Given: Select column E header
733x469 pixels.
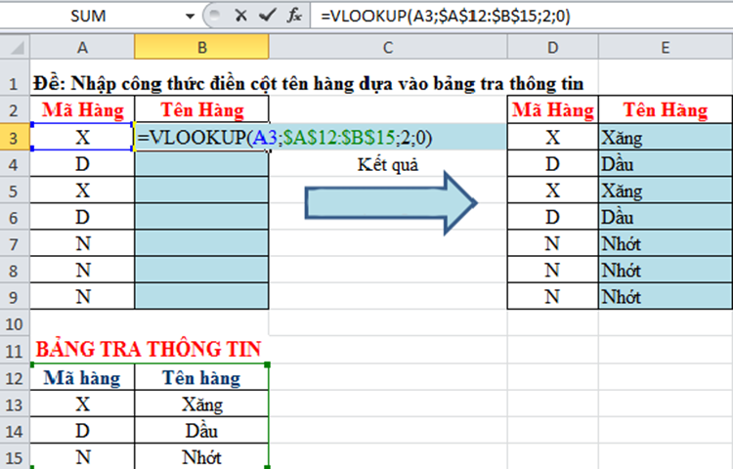Looking at the screenshot, I should (666, 47).
